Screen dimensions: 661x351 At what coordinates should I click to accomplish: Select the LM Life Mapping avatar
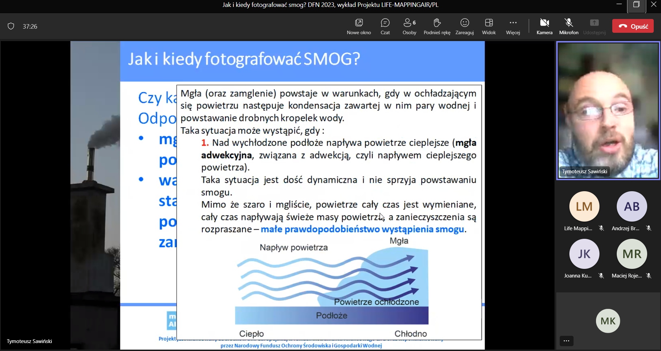pos(584,206)
